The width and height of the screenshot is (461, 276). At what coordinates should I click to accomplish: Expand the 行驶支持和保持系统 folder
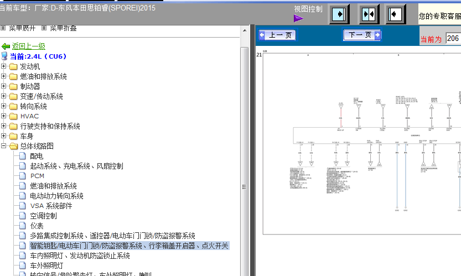(3, 126)
